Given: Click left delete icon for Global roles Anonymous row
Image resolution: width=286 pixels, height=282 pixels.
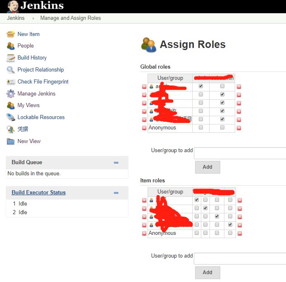Looking at the screenshot, I should click(144, 128).
